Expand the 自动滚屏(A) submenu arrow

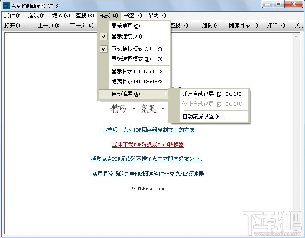point(166,94)
